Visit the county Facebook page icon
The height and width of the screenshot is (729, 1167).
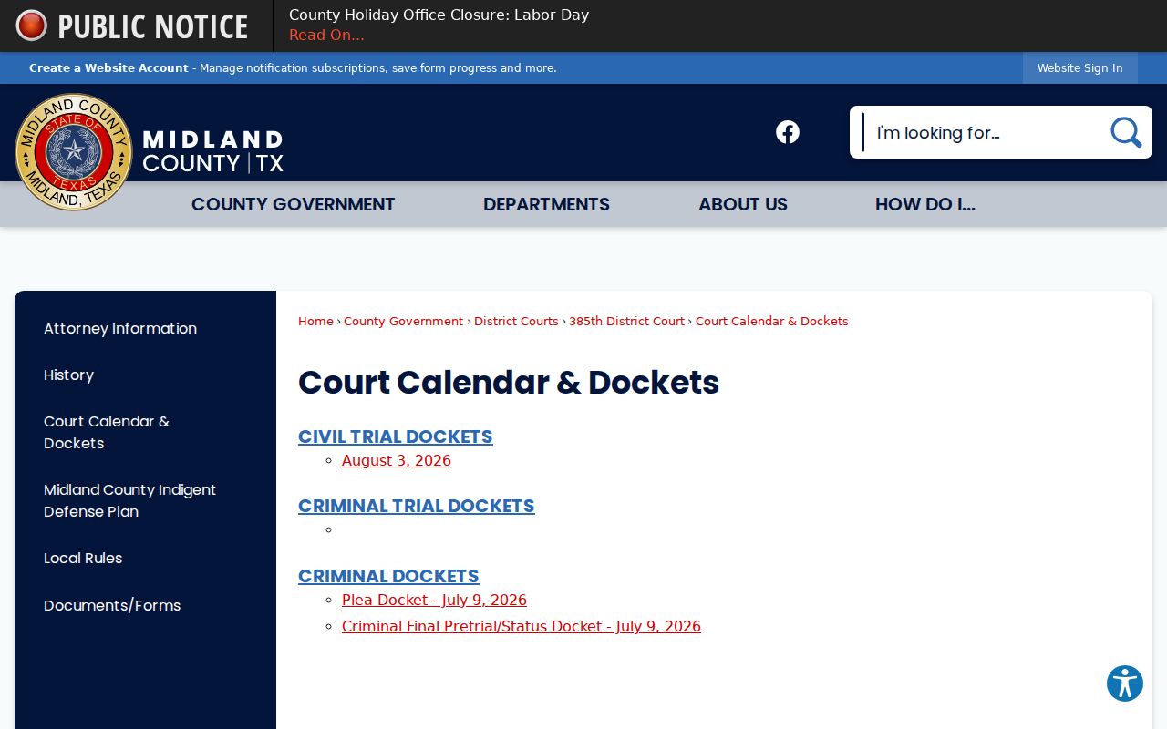[788, 132]
